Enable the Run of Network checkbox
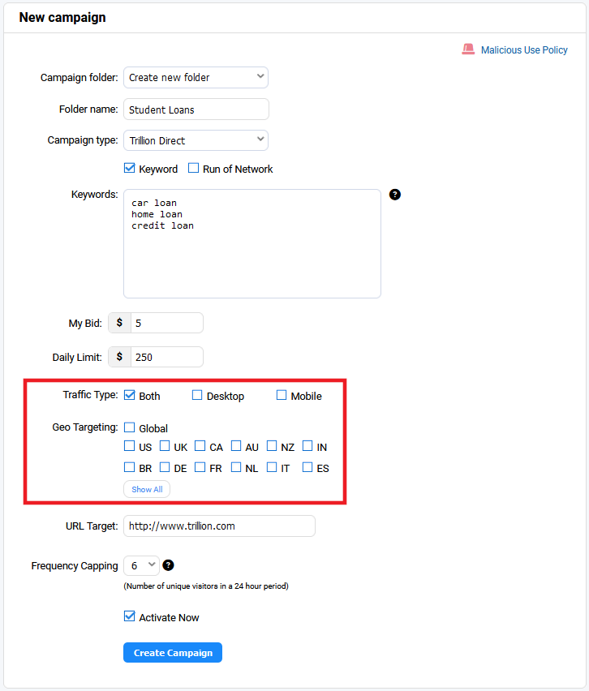Screen dimensions: 589x691 click(x=193, y=169)
